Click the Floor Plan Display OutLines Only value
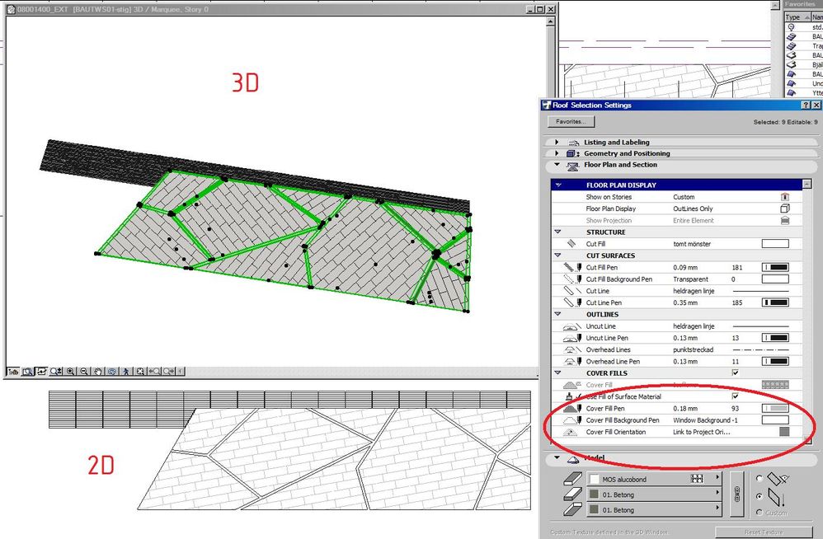The height and width of the screenshot is (539, 823). click(x=693, y=209)
